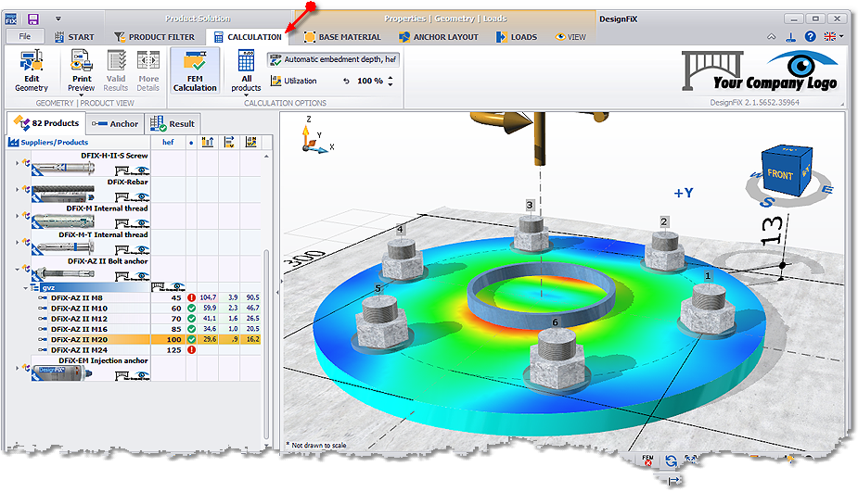Toggle eye logo icon on gvz row
The height and width of the screenshot is (492, 858).
click(x=178, y=287)
